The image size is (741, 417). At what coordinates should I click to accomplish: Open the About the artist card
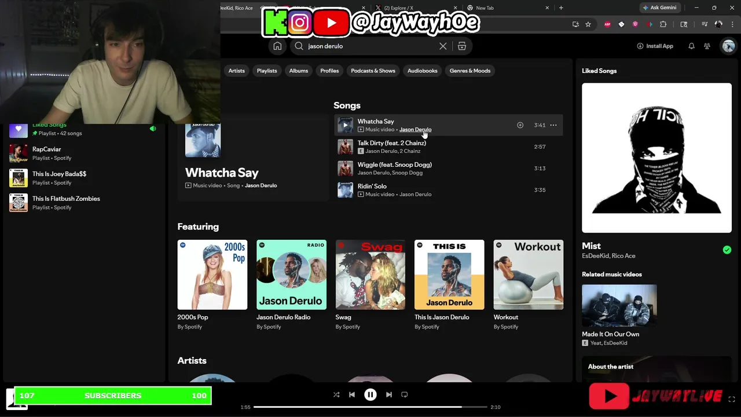(656, 369)
